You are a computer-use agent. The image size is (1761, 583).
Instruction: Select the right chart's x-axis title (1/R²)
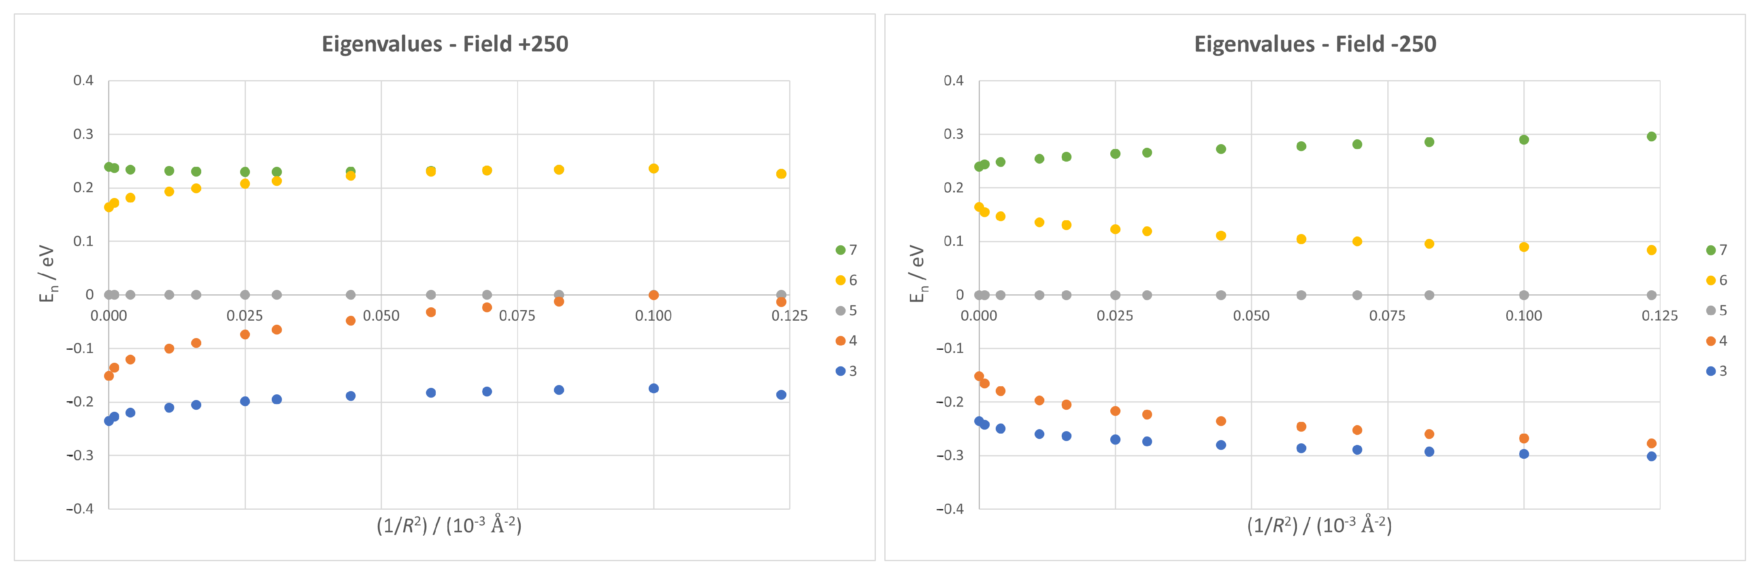1319,526
